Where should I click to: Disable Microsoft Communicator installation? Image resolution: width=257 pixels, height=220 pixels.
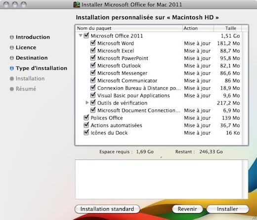coord(93,80)
